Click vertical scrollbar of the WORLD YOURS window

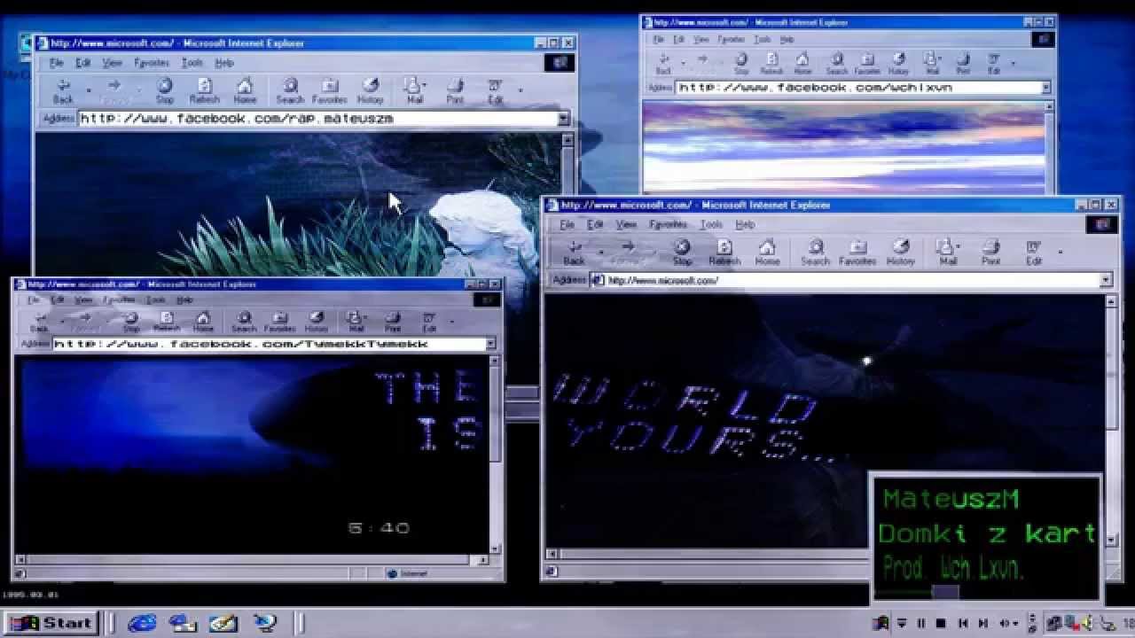(x=1112, y=420)
